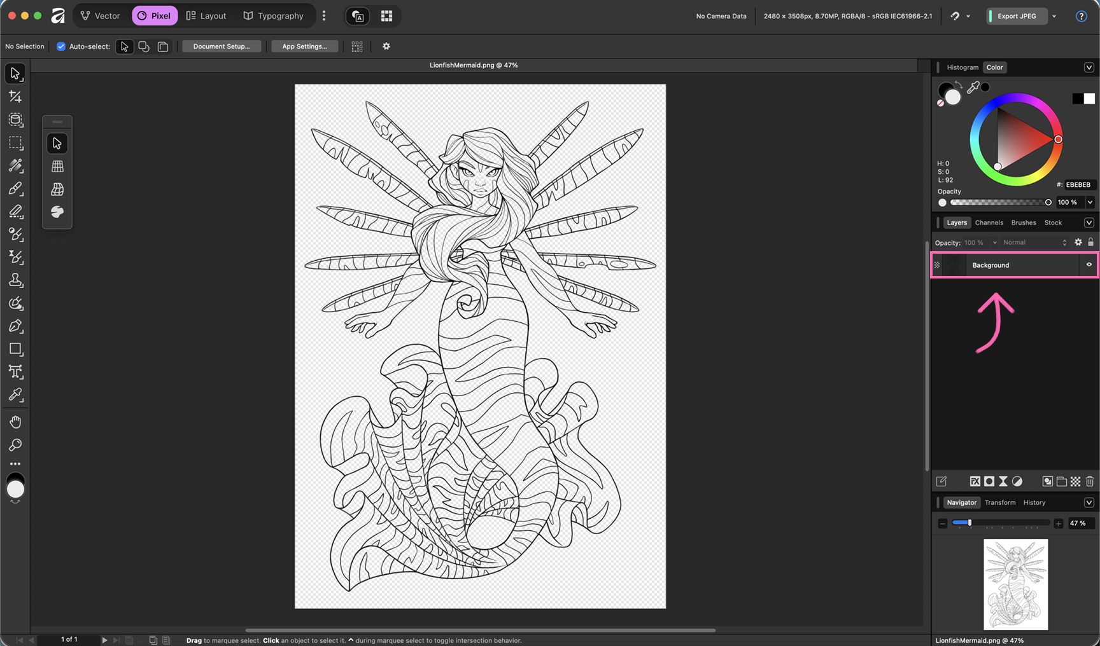Open Navigator panel options chevron
Image resolution: width=1100 pixels, height=646 pixels.
[x=1089, y=502]
